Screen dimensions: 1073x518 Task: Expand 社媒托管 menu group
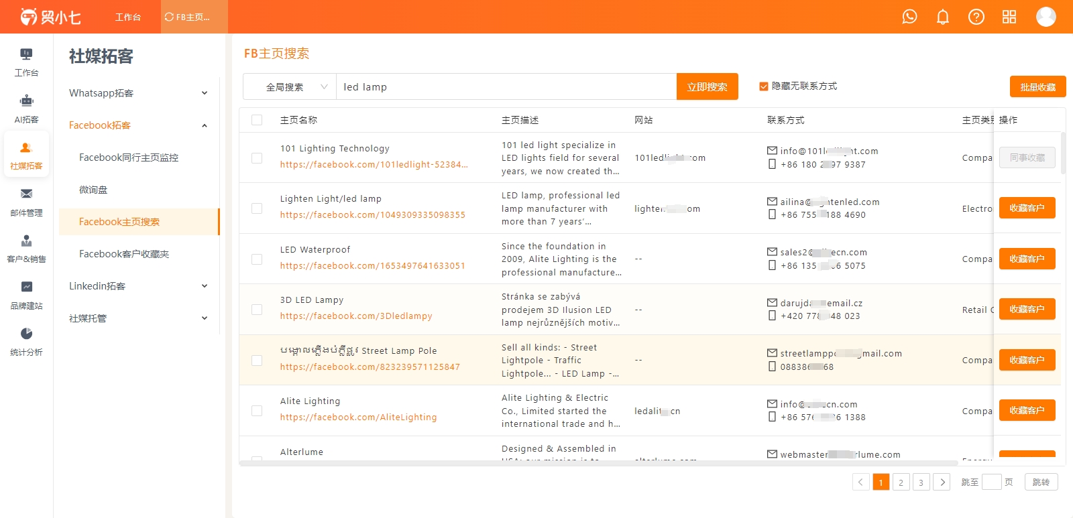(139, 318)
